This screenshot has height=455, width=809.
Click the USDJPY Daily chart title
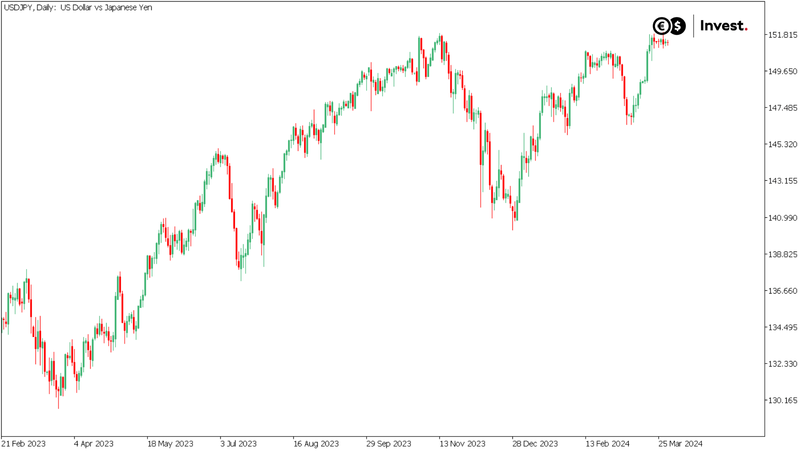[78, 8]
